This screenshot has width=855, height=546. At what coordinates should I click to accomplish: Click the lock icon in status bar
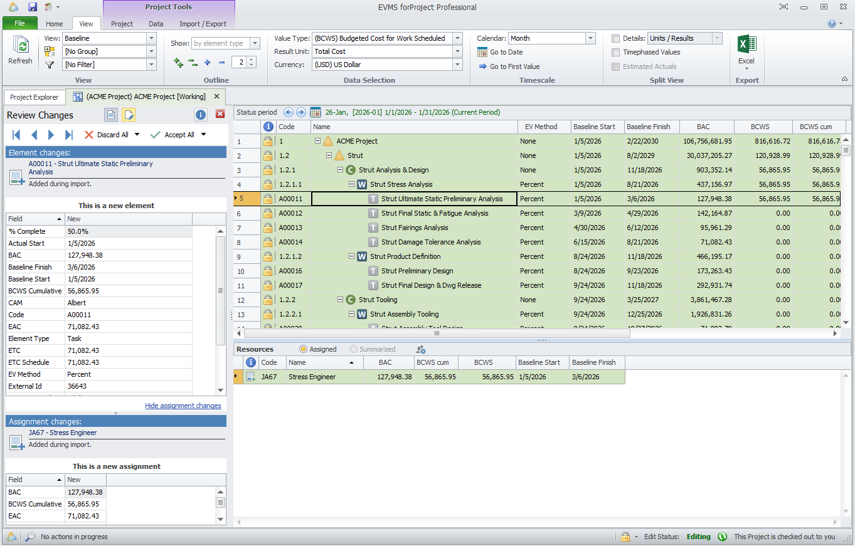tap(625, 537)
